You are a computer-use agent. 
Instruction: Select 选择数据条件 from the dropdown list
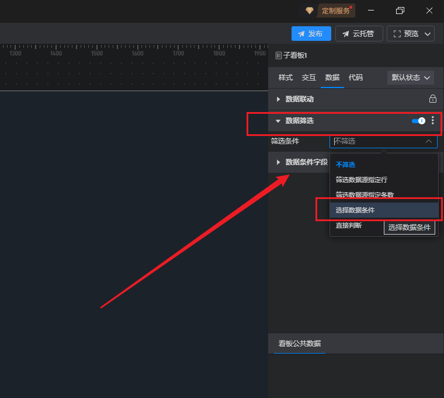tap(355, 210)
